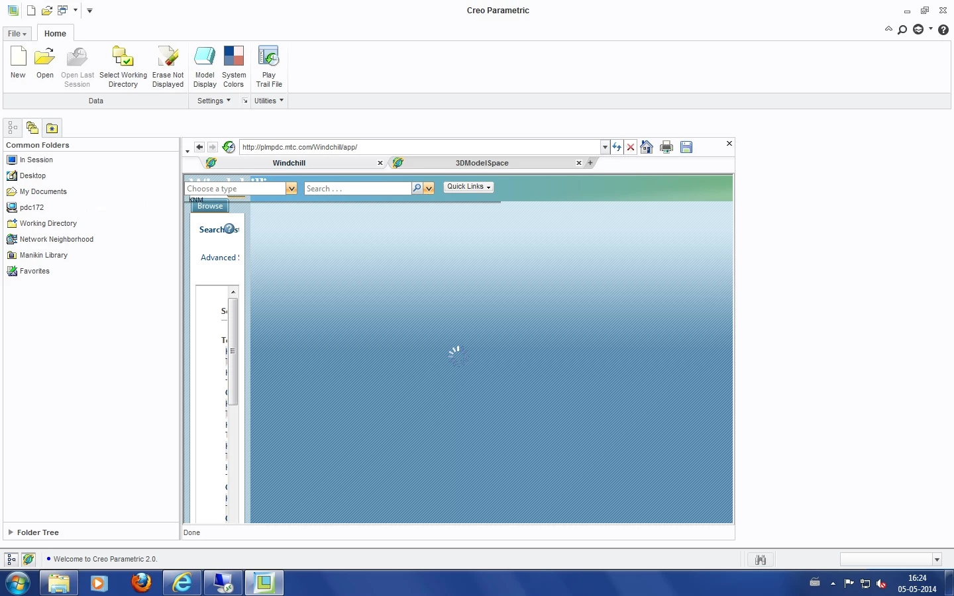Click the Open ribbon button
954x596 pixels.
[x=45, y=62]
